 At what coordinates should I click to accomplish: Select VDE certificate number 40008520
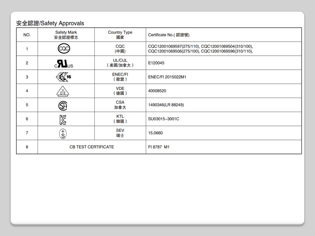pyautogui.click(x=157, y=91)
